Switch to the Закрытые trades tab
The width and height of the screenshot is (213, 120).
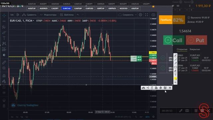pos(195,49)
